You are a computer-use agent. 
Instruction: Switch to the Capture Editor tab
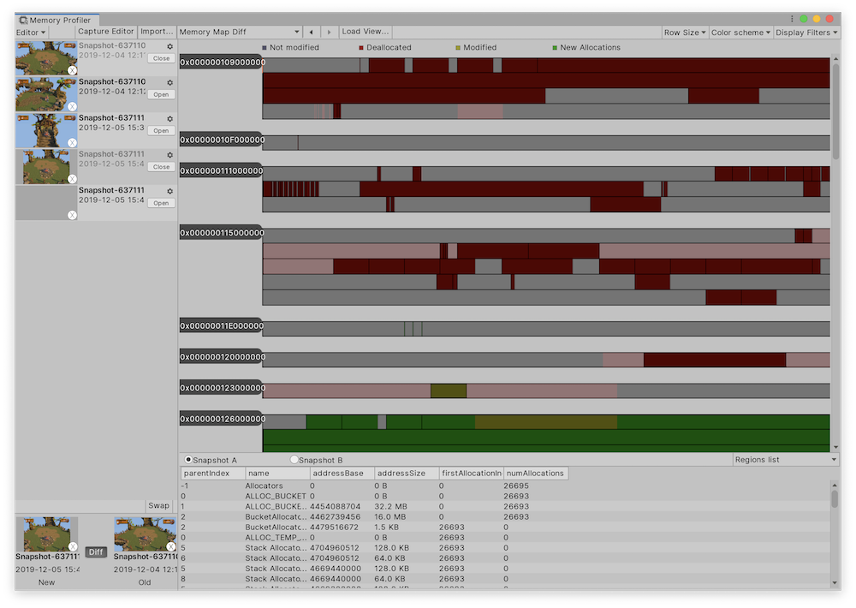[x=105, y=31]
